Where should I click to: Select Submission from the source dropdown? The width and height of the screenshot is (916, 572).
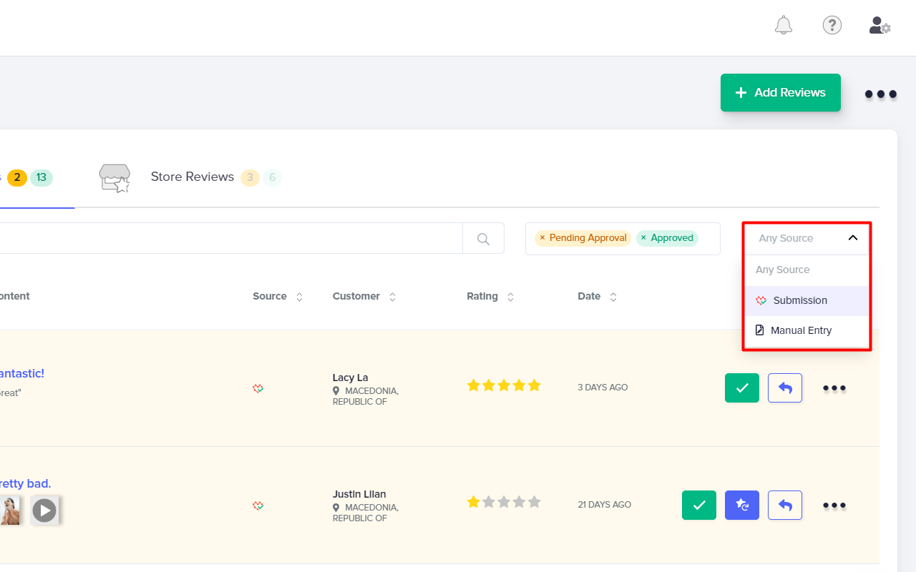[799, 300]
